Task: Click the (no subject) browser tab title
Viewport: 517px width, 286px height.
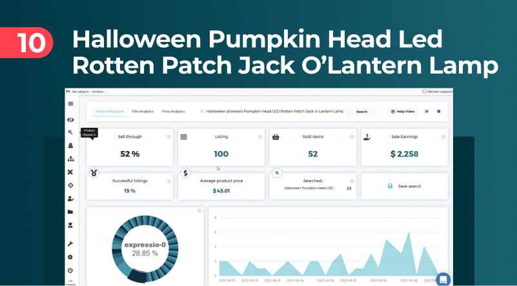Action: click(89, 92)
